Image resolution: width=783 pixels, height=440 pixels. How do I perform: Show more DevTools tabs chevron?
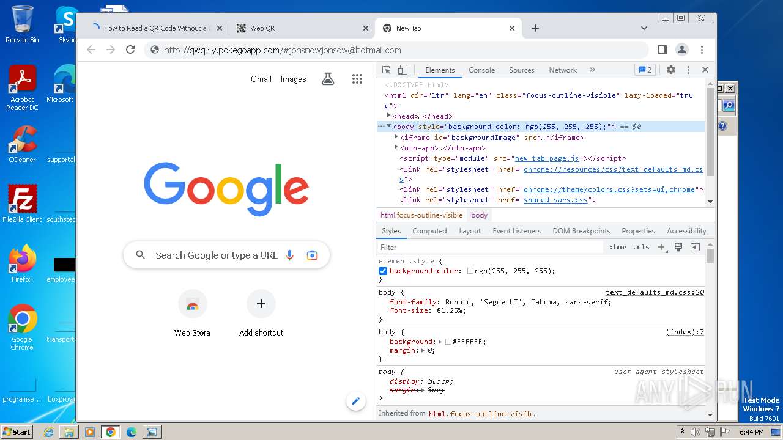click(x=592, y=70)
